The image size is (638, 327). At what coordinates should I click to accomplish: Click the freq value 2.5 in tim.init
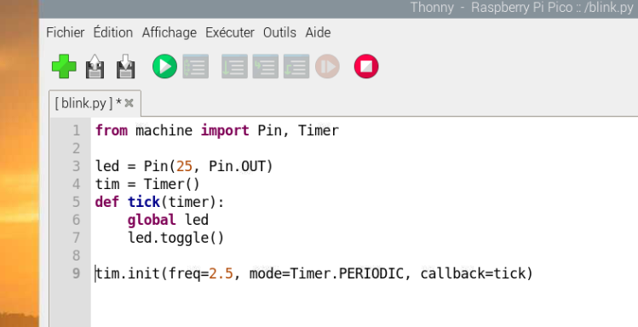pos(221,273)
